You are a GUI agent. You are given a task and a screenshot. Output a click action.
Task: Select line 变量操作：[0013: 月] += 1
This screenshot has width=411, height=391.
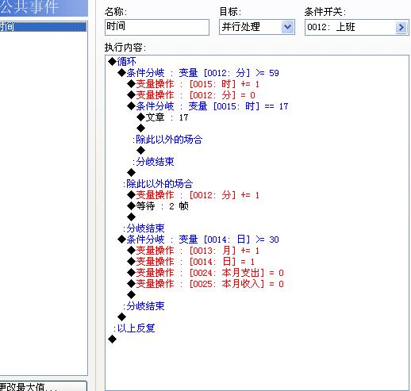[194, 251]
